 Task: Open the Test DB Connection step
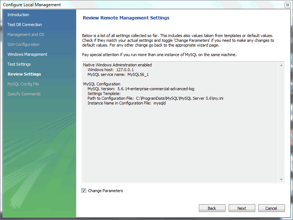25,25
